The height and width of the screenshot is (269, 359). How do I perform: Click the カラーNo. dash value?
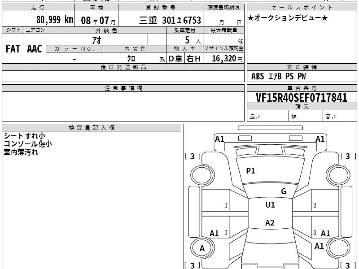coord(74,59)
